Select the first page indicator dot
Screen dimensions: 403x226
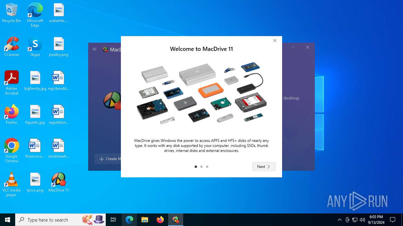click(196, 167)
